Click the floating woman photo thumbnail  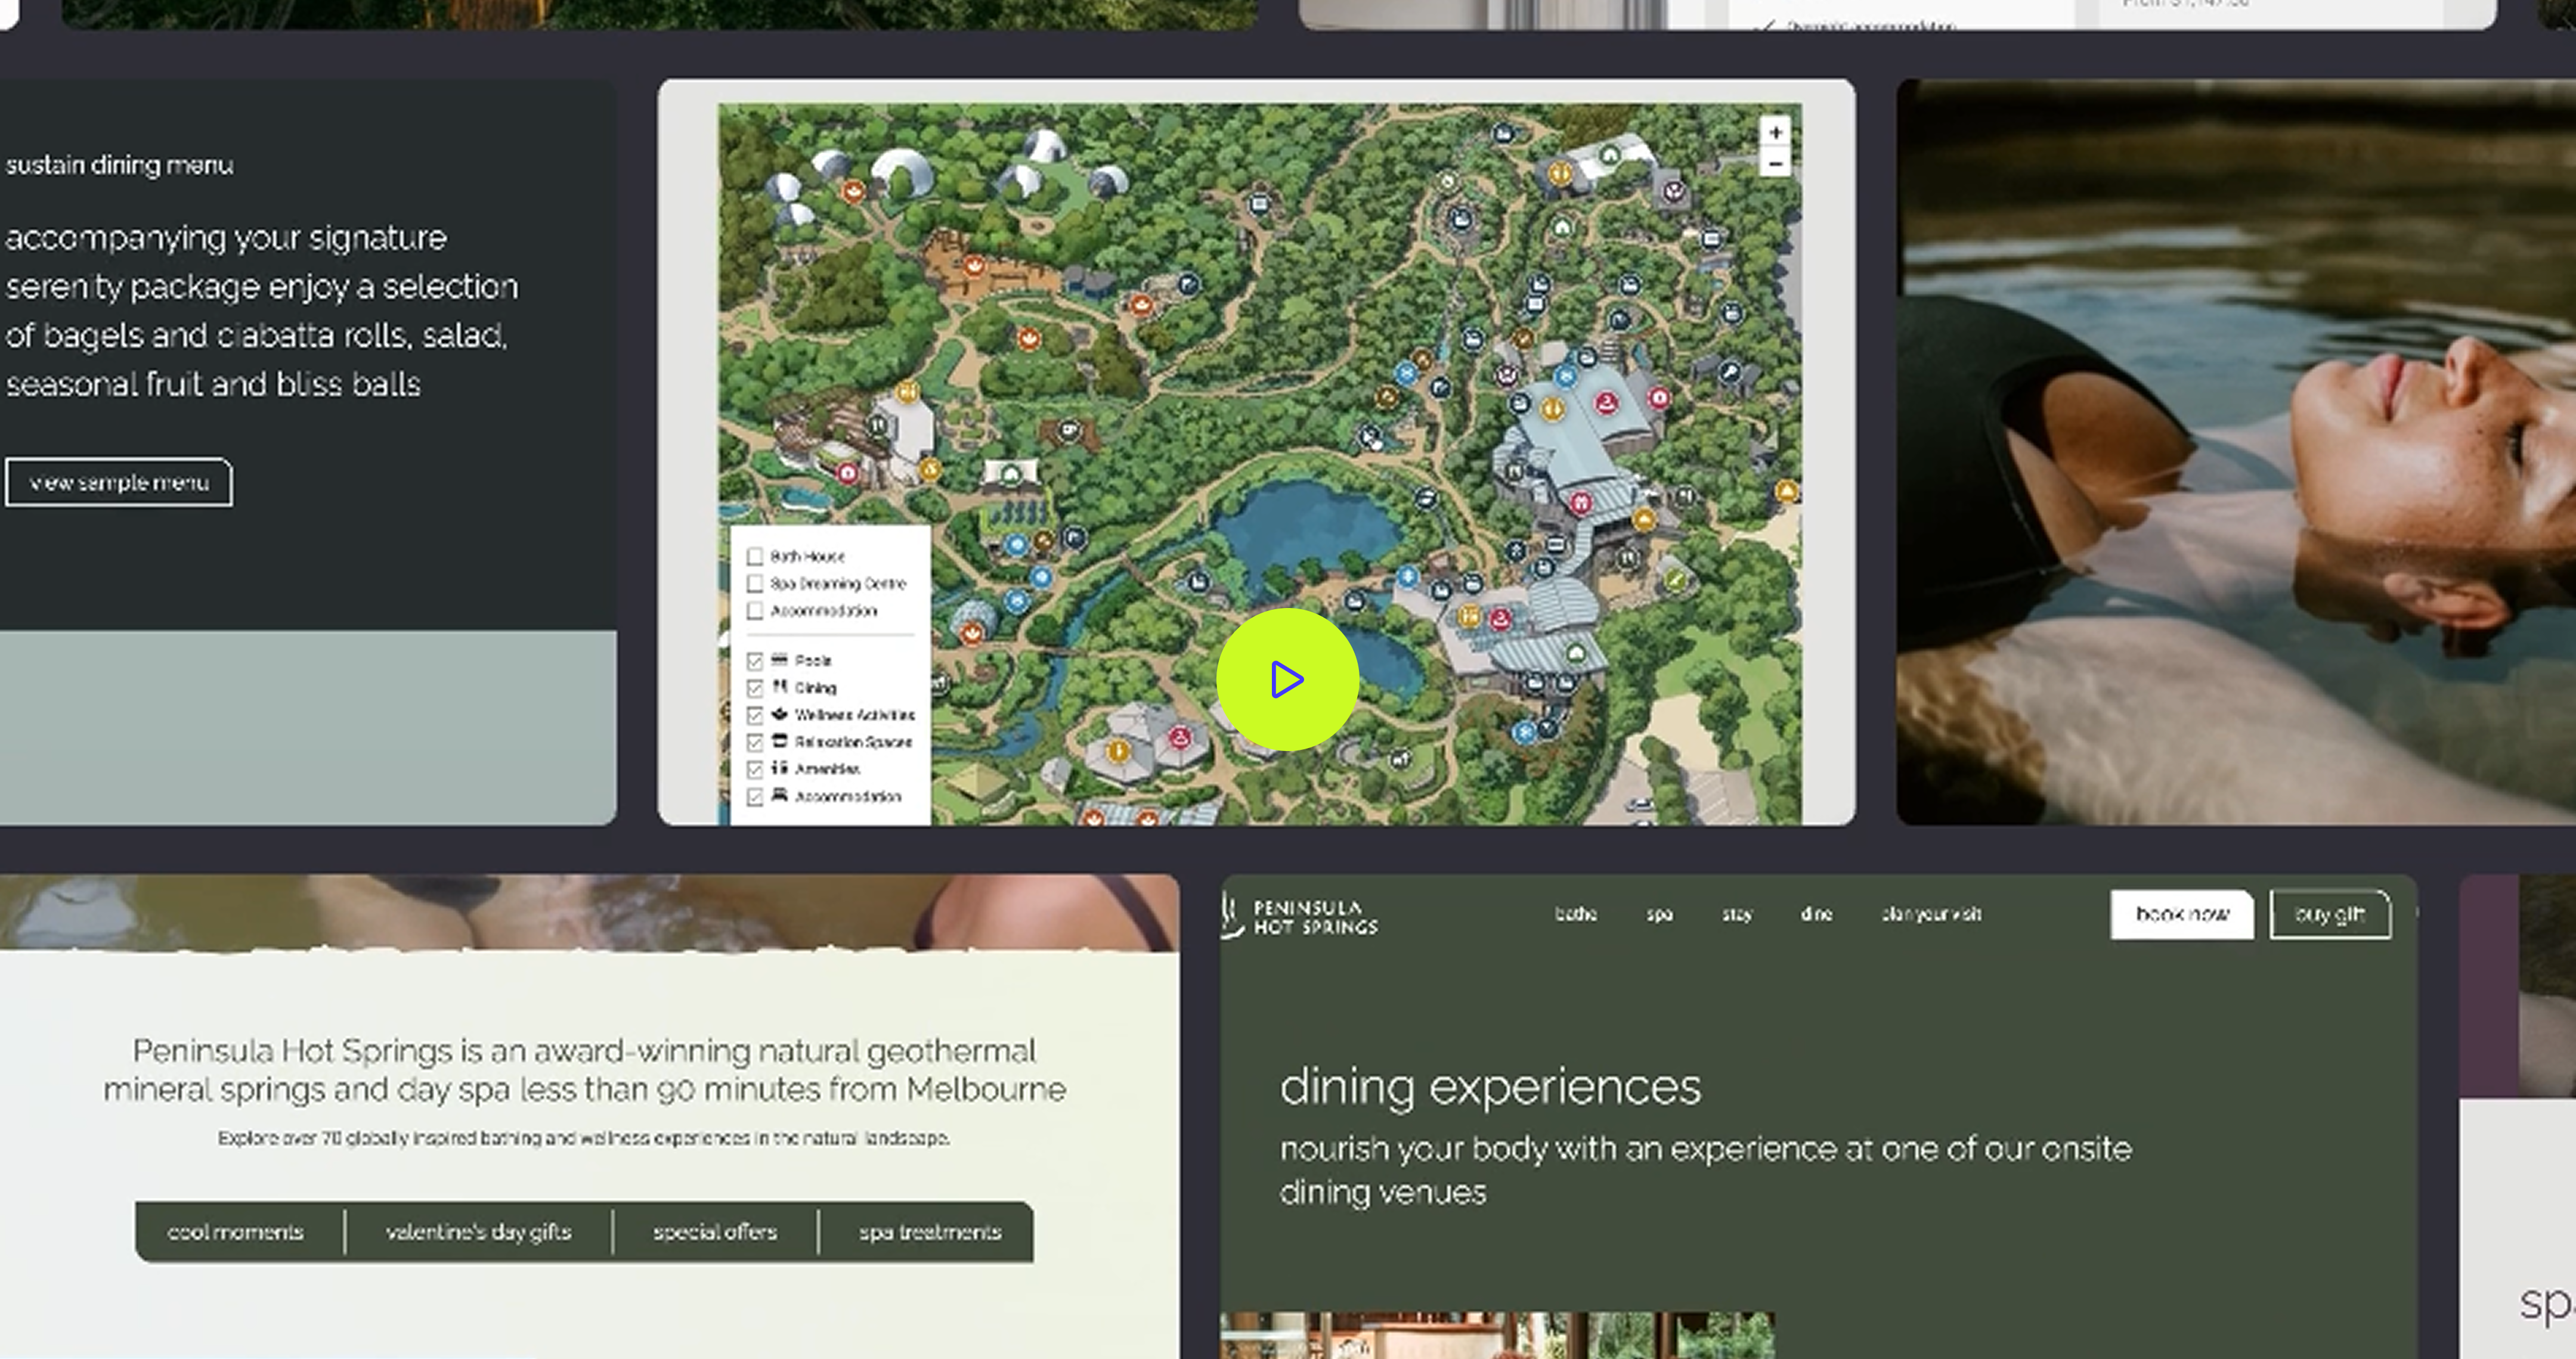coord(2236,452)
